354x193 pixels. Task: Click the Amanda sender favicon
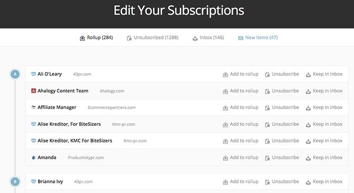click(33, 157)
